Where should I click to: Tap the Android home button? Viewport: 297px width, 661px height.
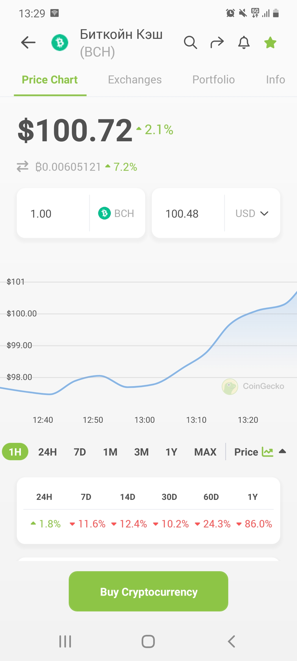click(x=148, y=641)
